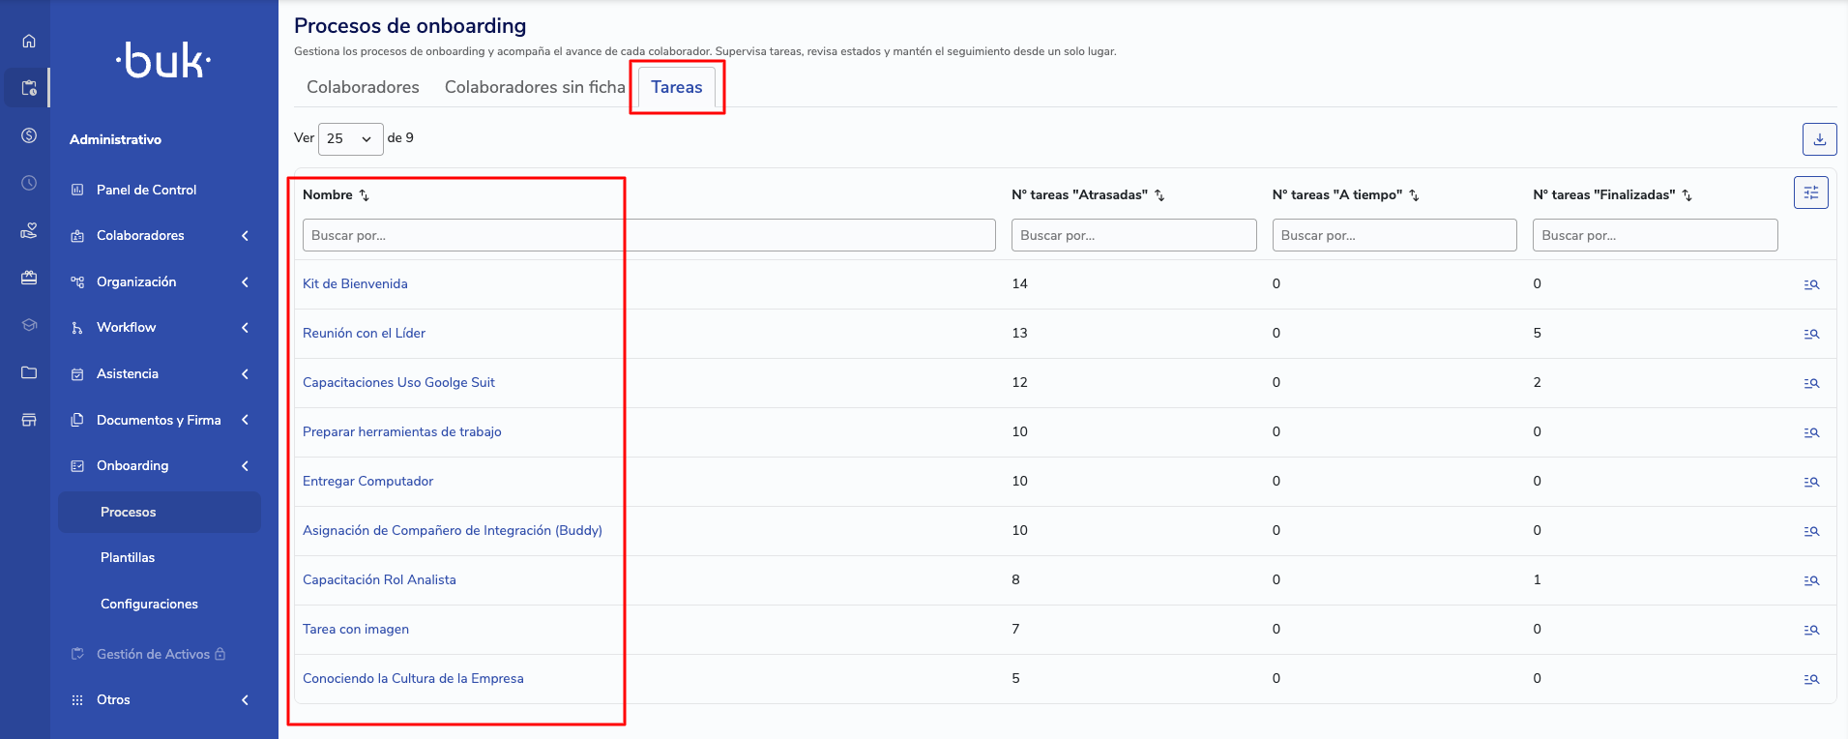
Task: Open the Ver 25 rows-per-page dropdown
Action: coord(350,139)
